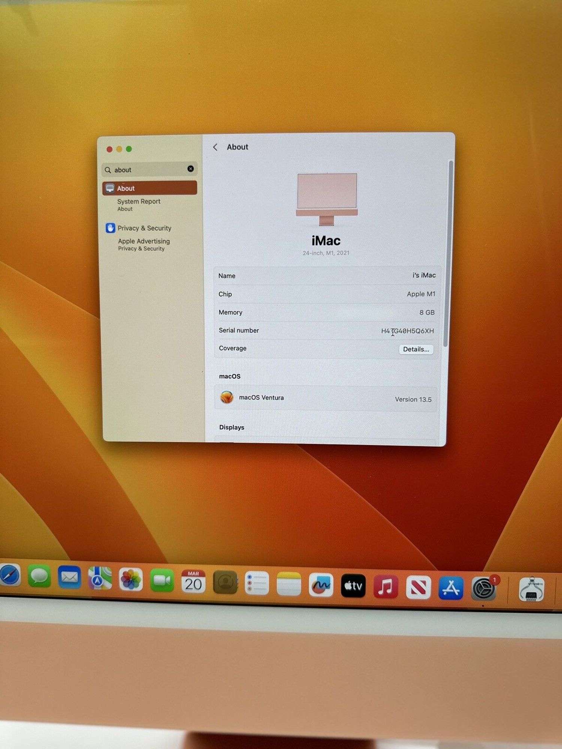Click the serial number value

point(408,331)
